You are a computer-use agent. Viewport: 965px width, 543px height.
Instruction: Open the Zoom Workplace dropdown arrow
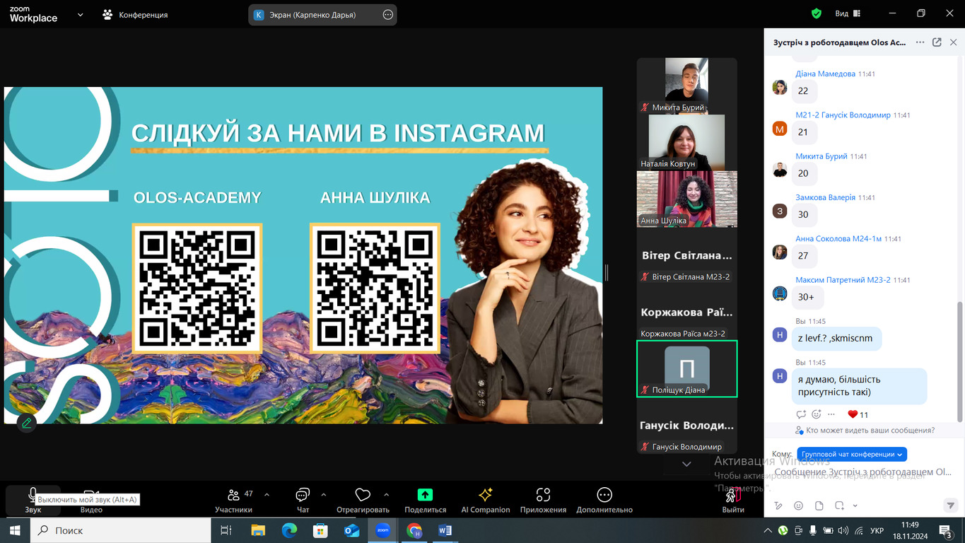pos(80,14)
